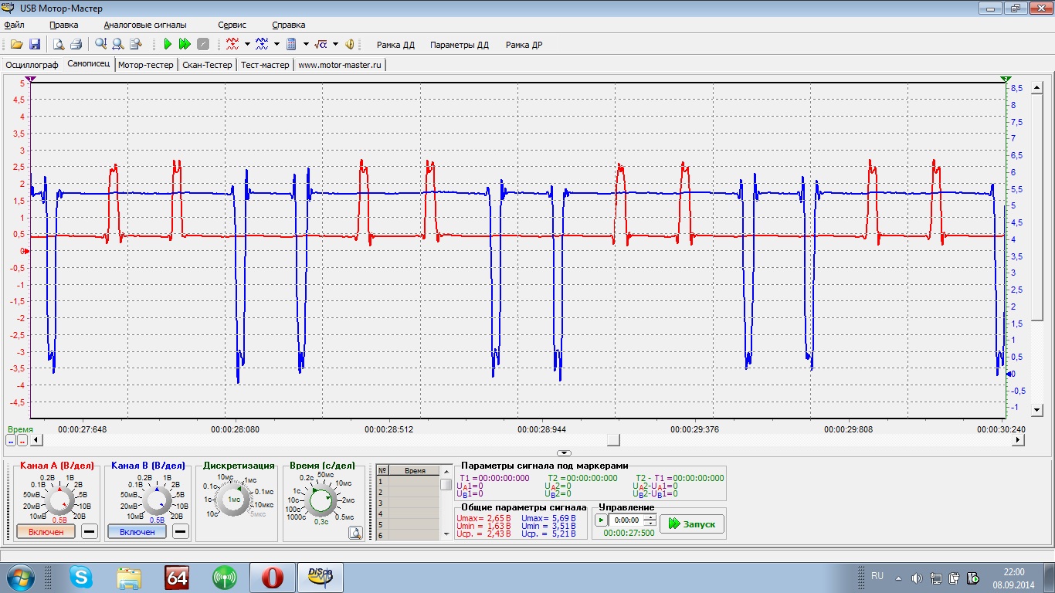Switch to the Мотор-тестер tab
1055x593 pixels.
146,65
